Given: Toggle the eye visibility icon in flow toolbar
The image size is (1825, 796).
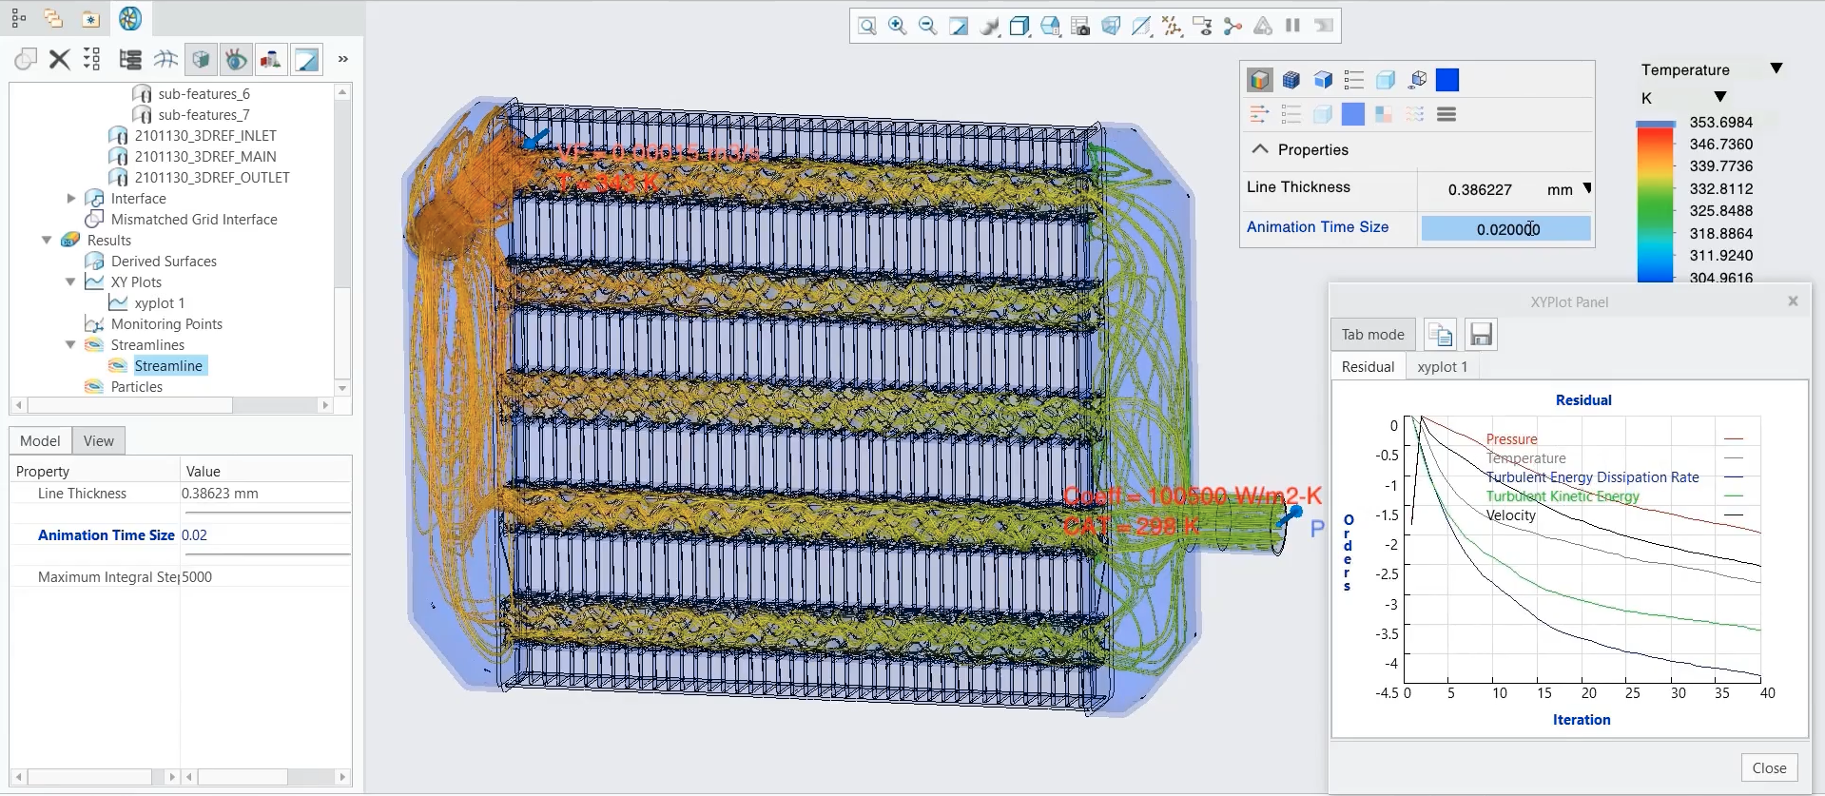Looking at the screenshot, I should (236, 60).
